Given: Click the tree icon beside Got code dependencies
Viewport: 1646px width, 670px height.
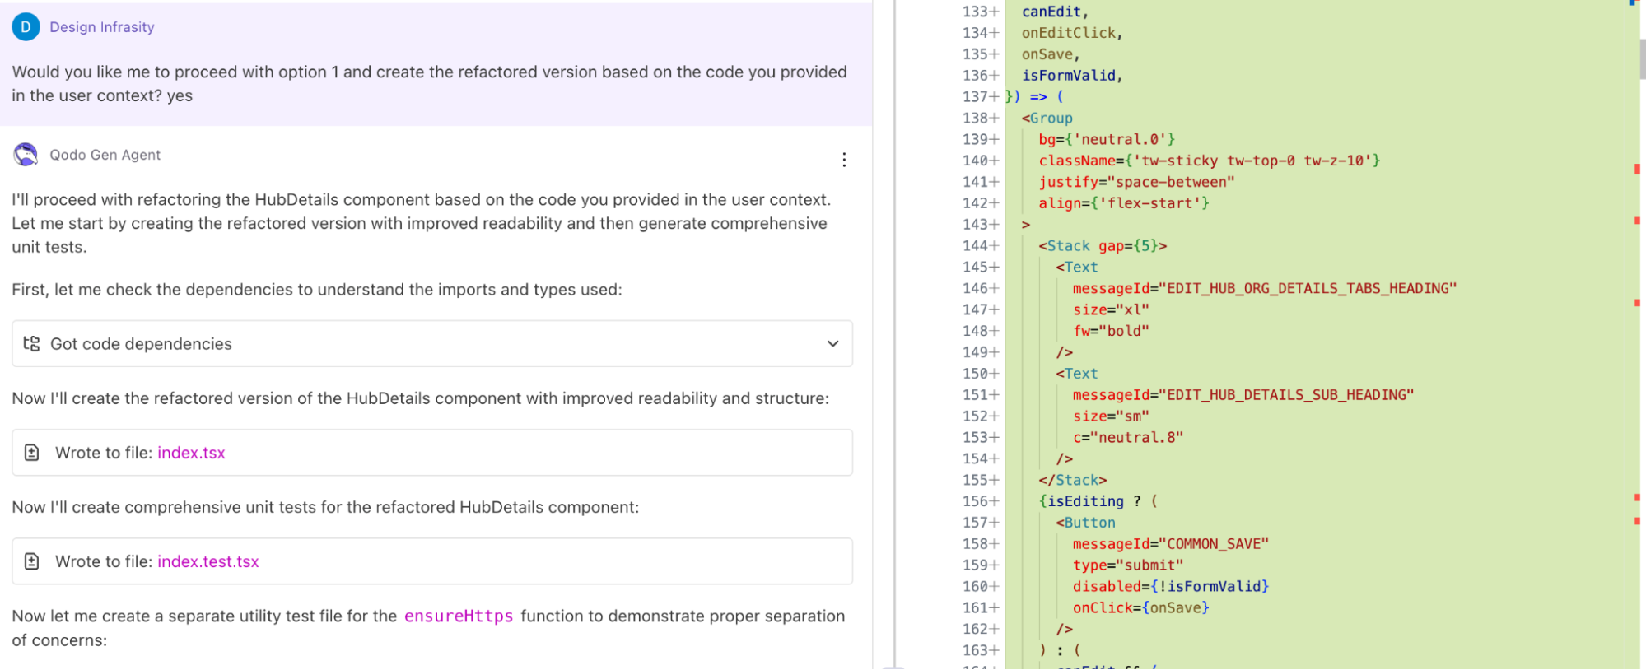Looking at the screenshot, I should 31,344.
